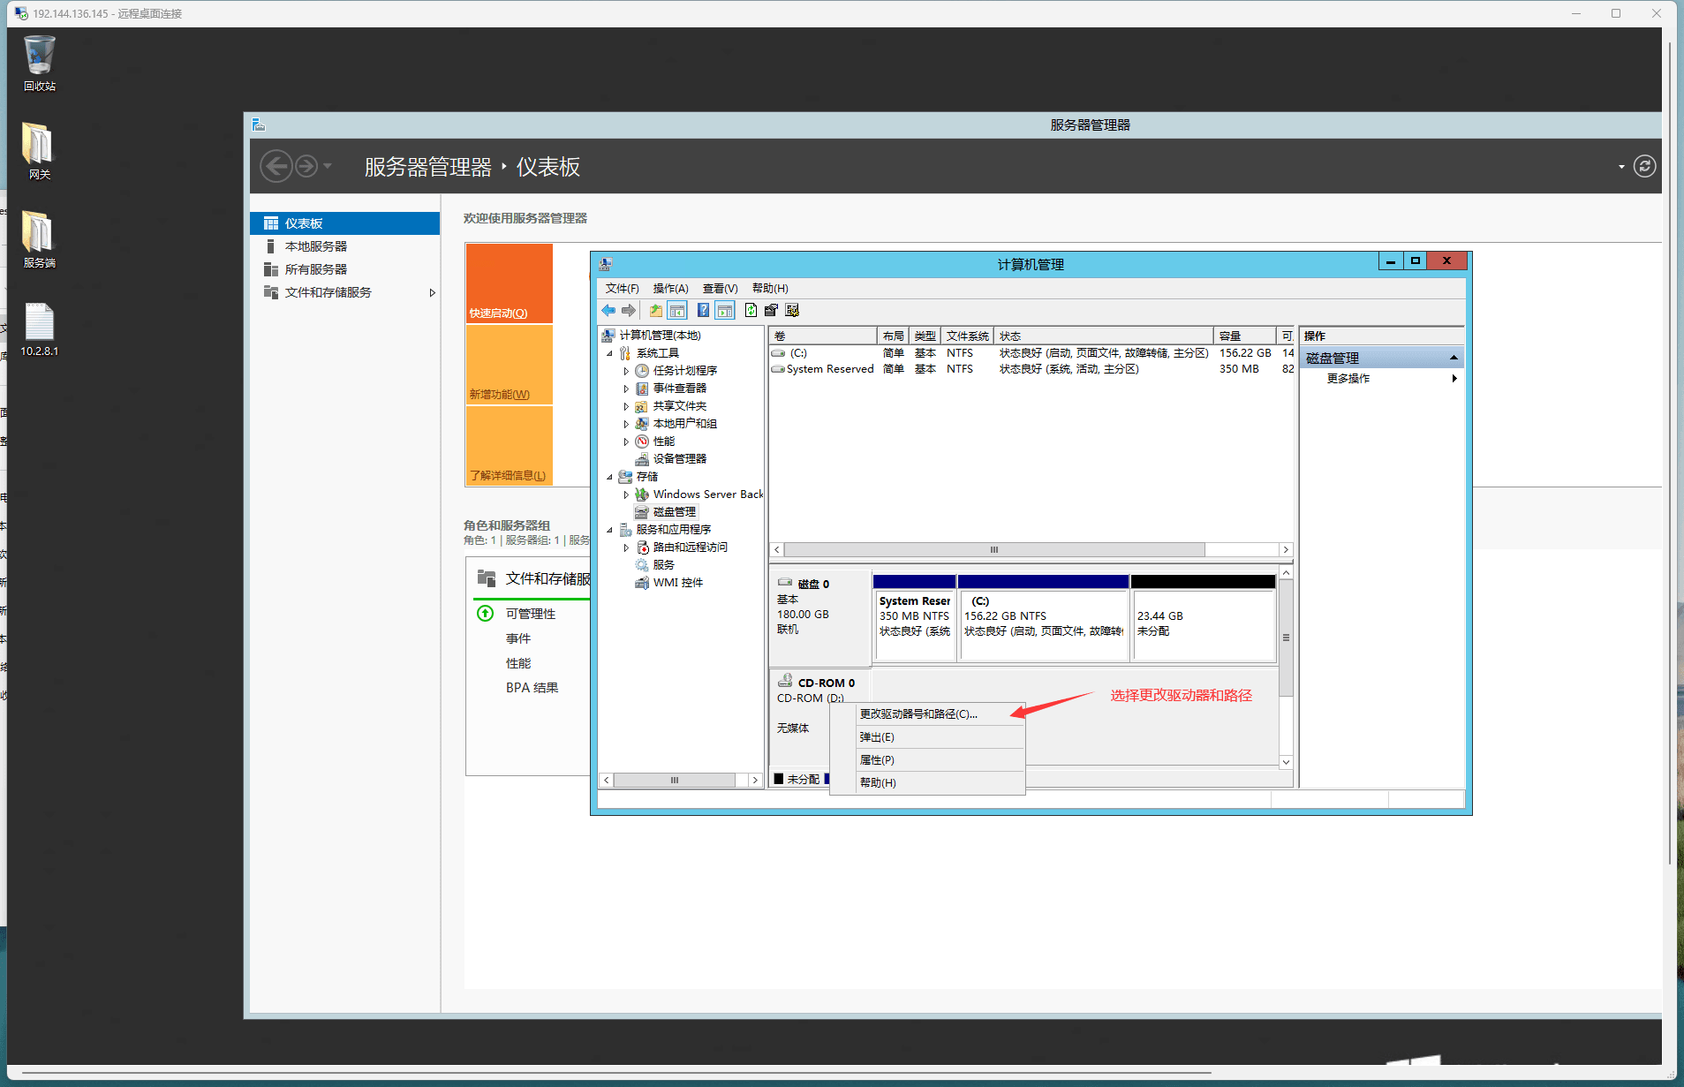
Task: Expand 文件和存储服务 arrow in Server Manager
Action: (x=432, y=293)
